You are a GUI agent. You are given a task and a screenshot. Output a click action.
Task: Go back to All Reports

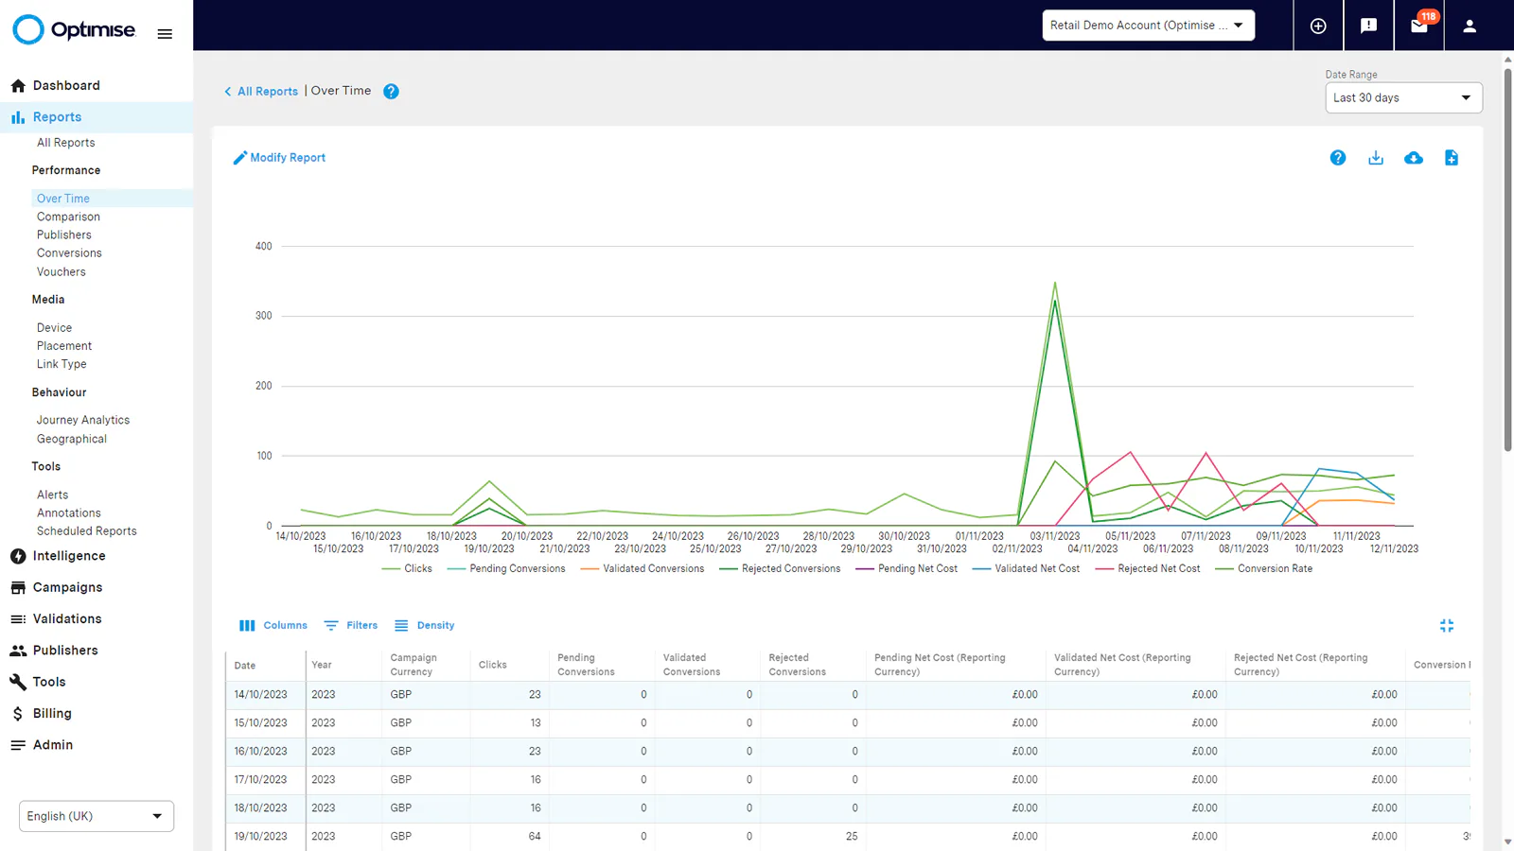[x=261, y=92]
